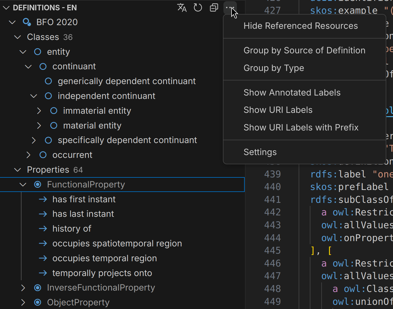Click the FunctionalProperty bullseye icon
The height and width of the screenshot is (309, 393).
(37, 184)
